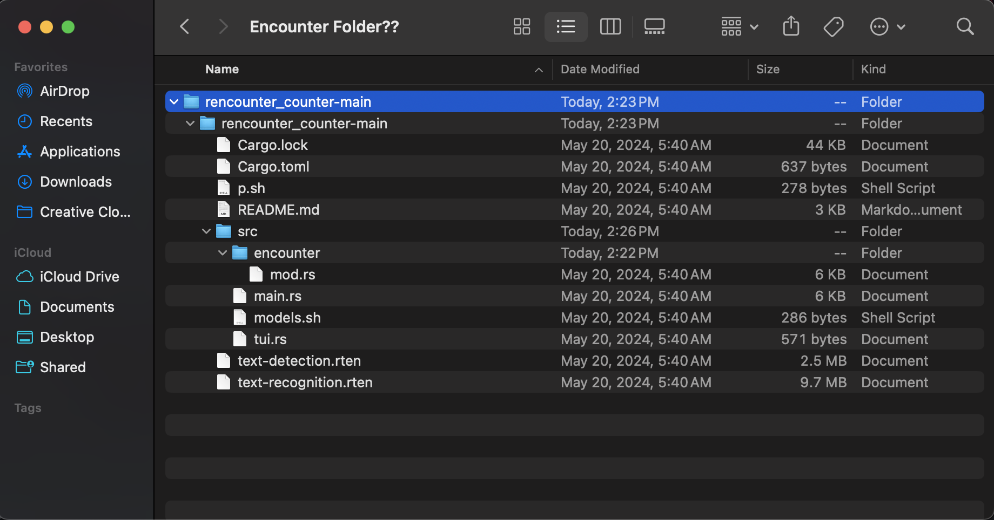Select the Cargo.lock file
994x520 pixels.
(574, 145)
